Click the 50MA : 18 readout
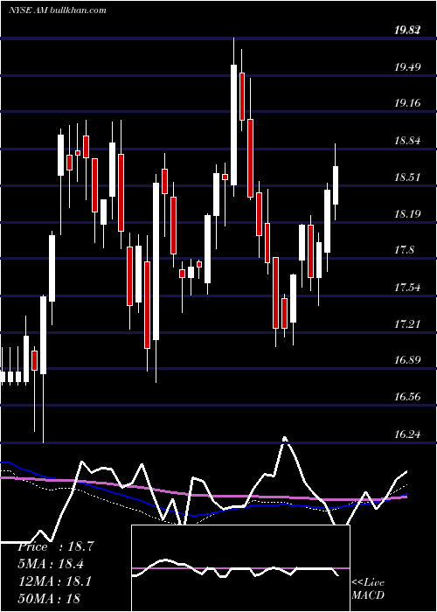This screenshot has height=612, width=437. 49,598
